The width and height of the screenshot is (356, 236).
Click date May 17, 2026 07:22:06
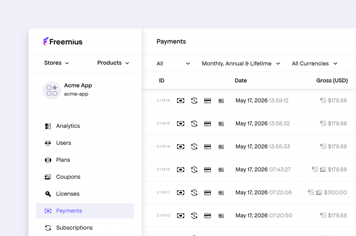point(264,193)
